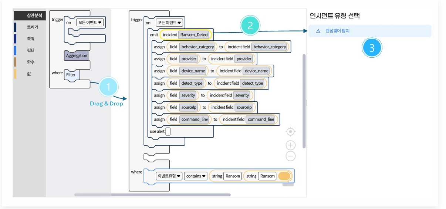Select the Filter block in toolbox
Image resolution: width=446 pixels, height=209 pixels.
pyautogui.click(x=71, y=75)
